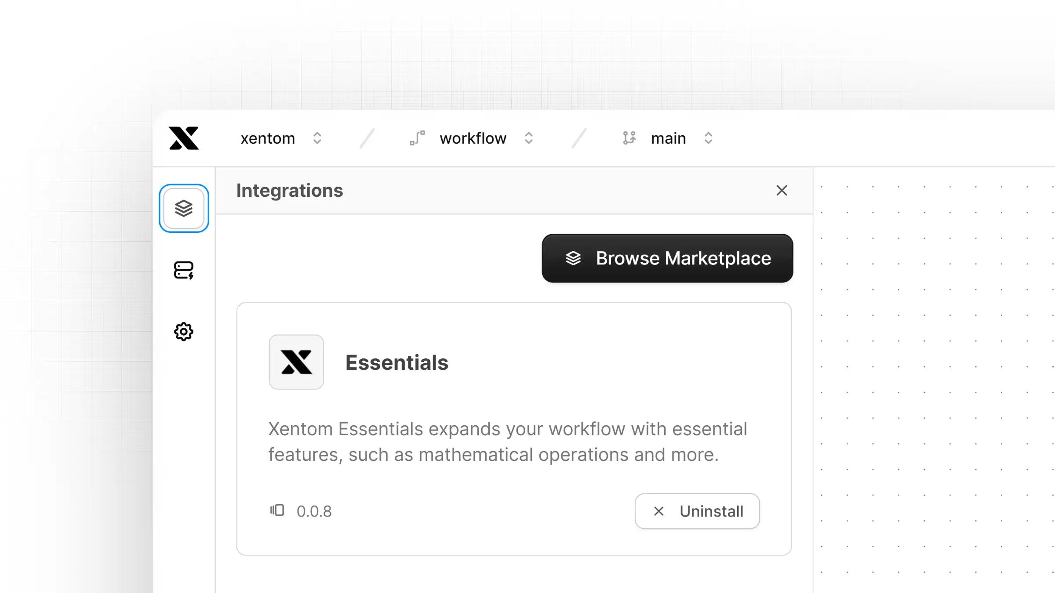Image resolution: width=1055 pixels, height=593 pixels.
Task: Open the Settings gear icon
Action: (x=183, y=332)
